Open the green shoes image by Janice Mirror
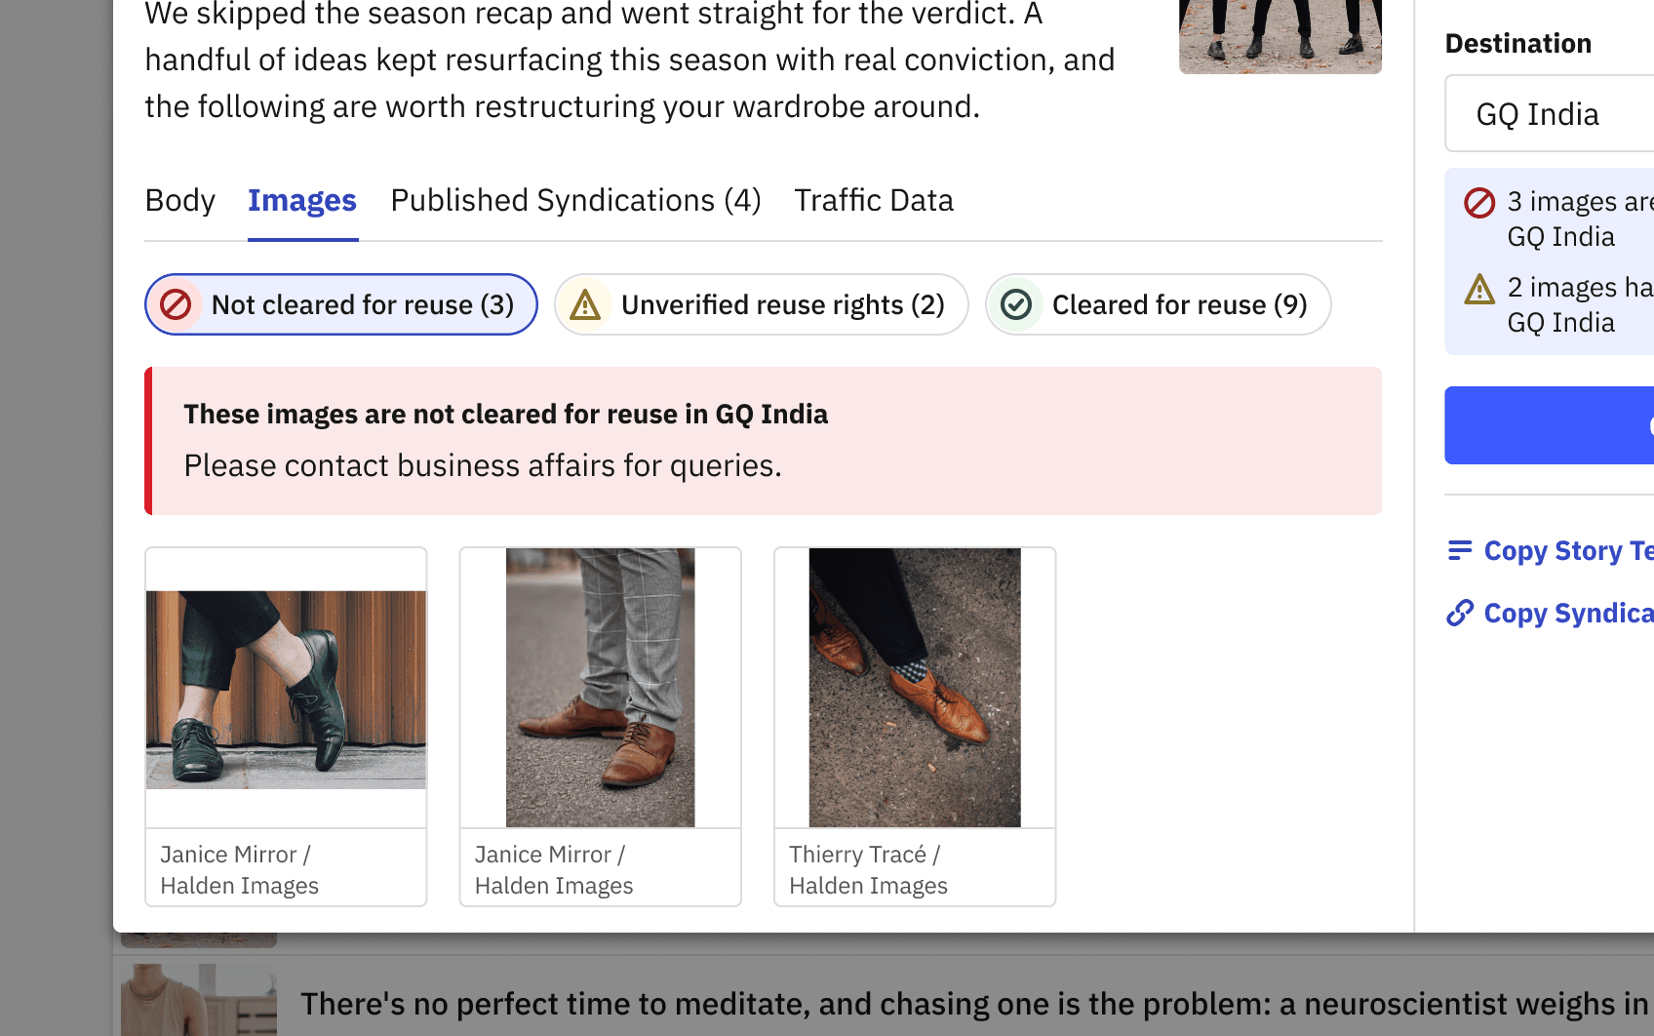This screenshot has height=1036, width=1654. [286, 689]
